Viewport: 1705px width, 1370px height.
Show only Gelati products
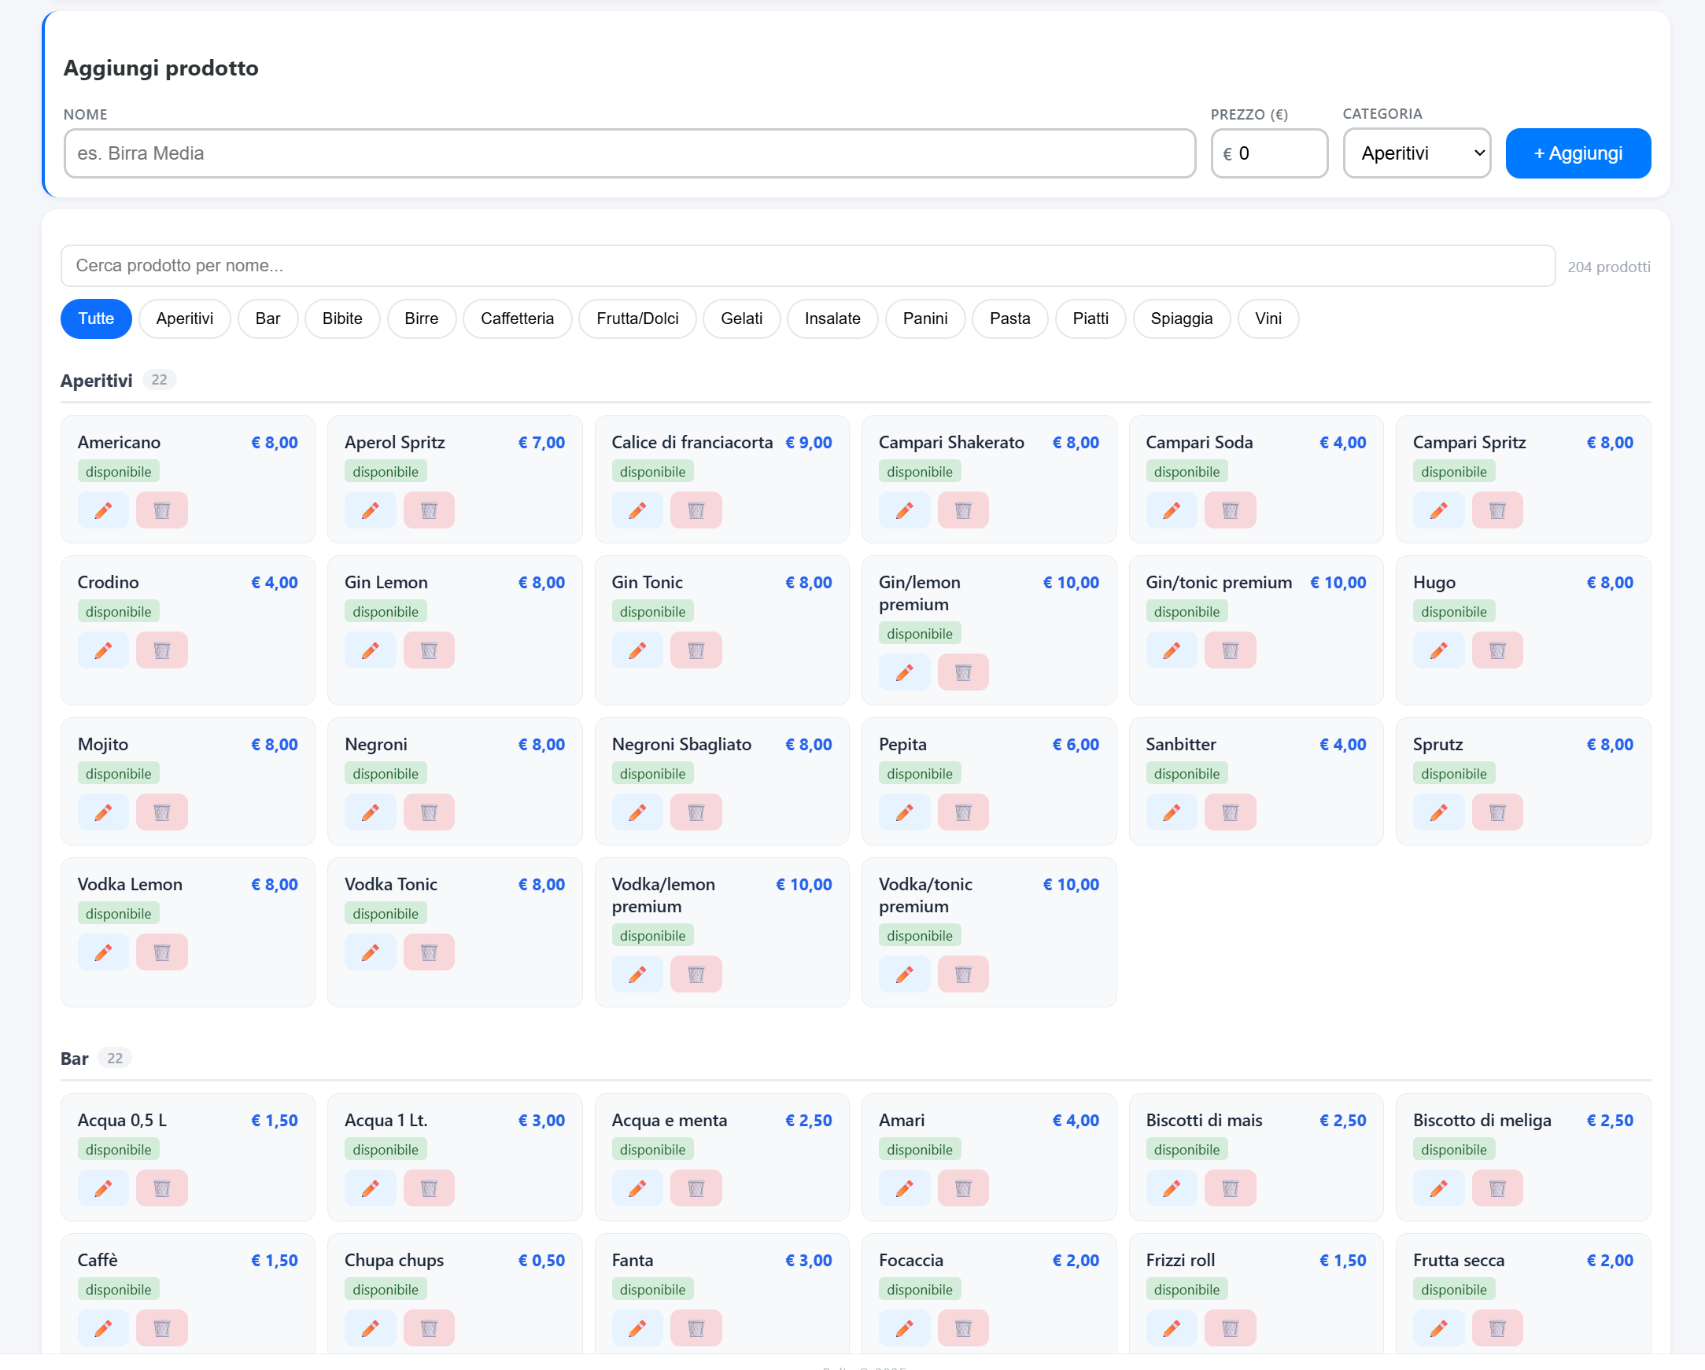[x=742, y=319]
